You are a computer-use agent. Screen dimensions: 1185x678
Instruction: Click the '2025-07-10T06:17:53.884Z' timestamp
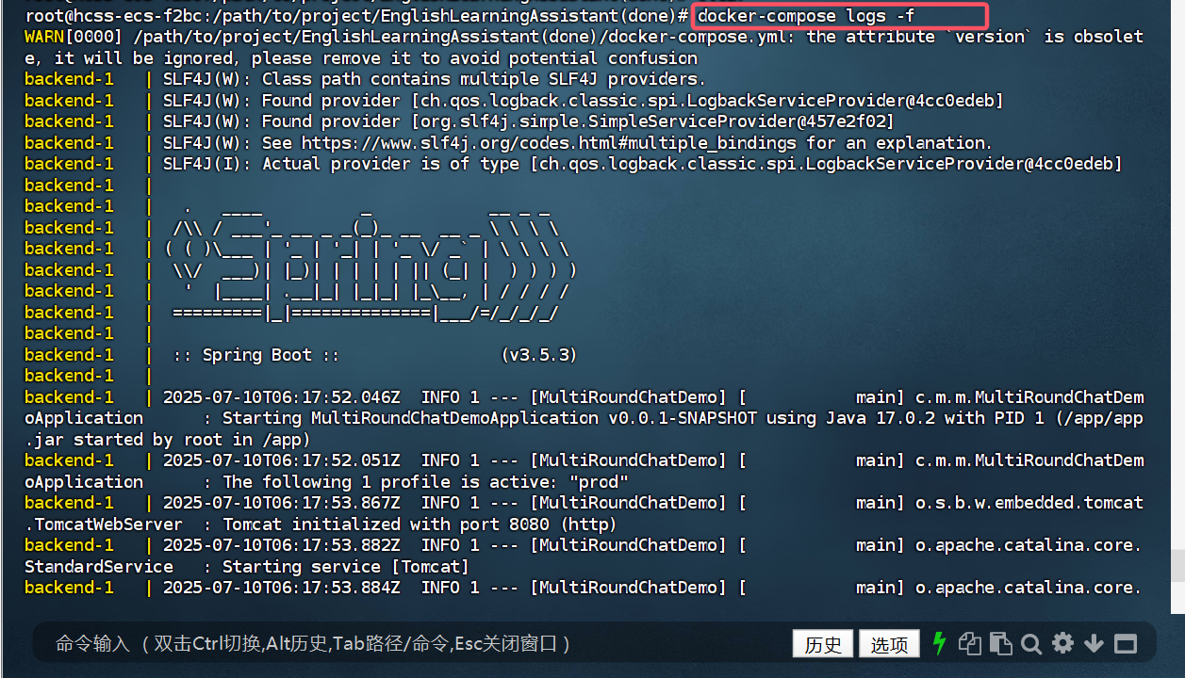pos(282,588)
